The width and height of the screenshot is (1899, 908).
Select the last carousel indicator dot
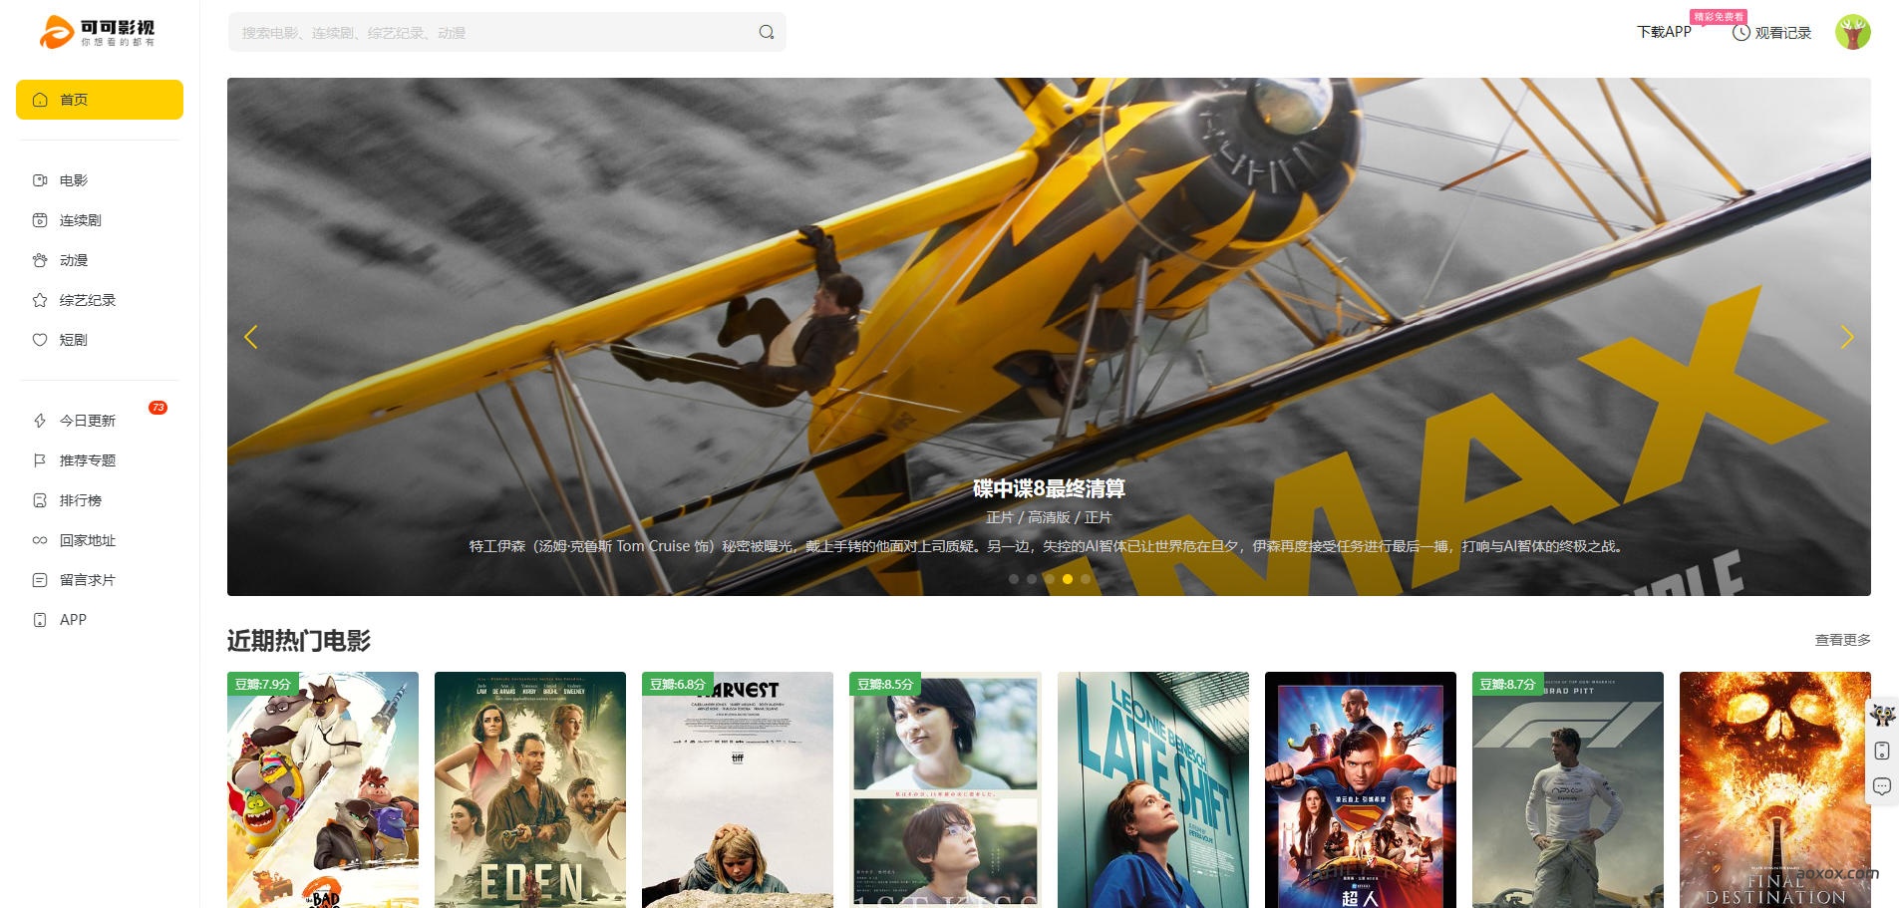[x=1086, y=579]
